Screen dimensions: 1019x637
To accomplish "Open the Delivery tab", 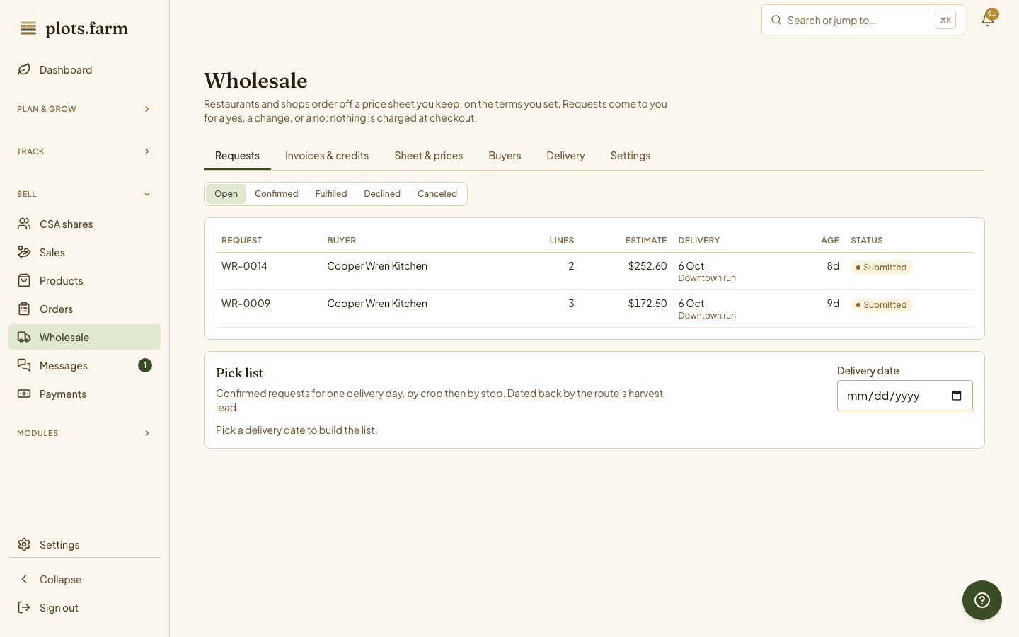I will coord(565,156).
